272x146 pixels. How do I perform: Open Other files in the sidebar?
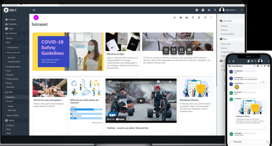coord(12,110)
